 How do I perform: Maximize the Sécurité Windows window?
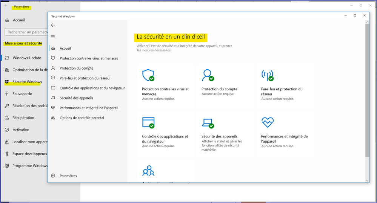tap(355, 15)
